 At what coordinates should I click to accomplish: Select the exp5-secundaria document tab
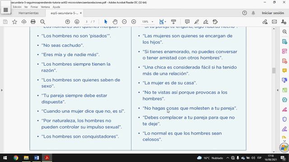64,13
